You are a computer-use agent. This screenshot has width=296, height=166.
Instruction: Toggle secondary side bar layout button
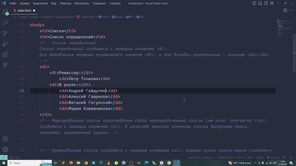266,3
